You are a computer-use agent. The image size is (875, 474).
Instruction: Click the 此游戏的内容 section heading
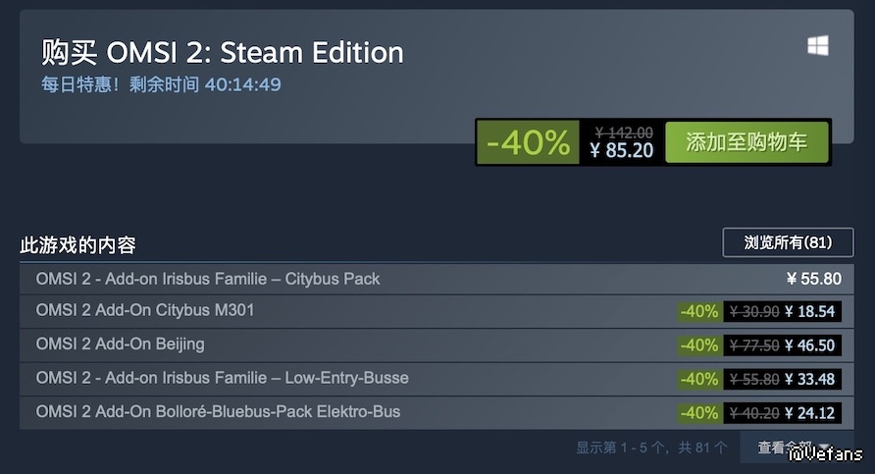tap(77, 245)
